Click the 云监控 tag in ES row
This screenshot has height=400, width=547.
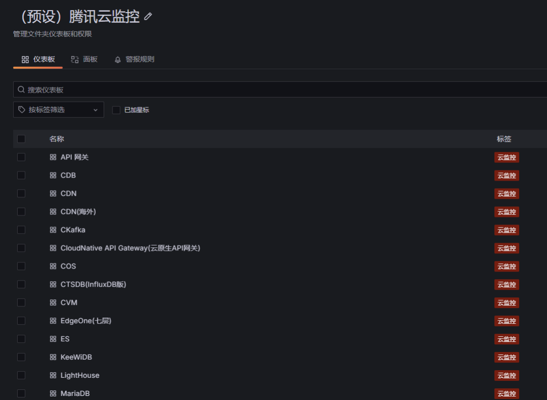(506, 339)
